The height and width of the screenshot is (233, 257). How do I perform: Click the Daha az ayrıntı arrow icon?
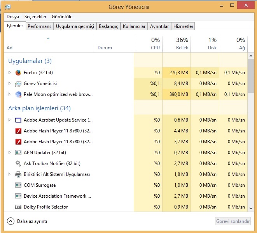click(x=10, y=221)
